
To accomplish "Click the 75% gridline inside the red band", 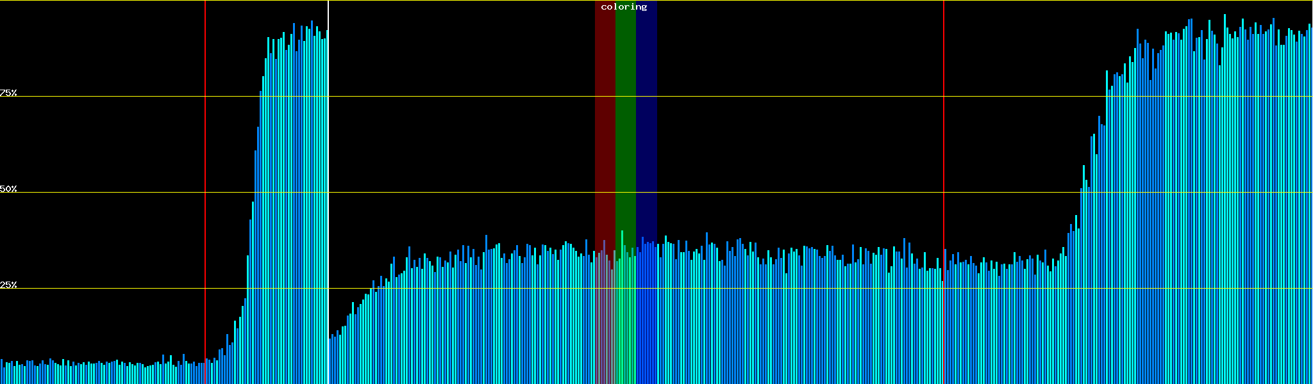I will (605, 96).
